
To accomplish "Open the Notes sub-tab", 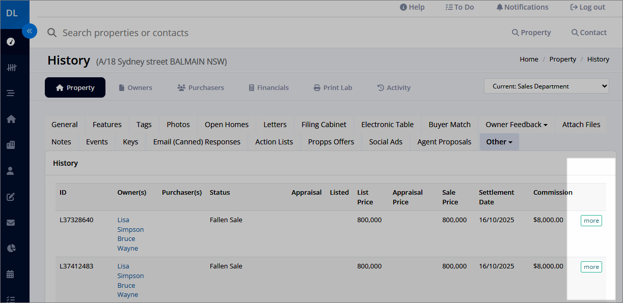I will pyautogui.click(x=61, y=142).
